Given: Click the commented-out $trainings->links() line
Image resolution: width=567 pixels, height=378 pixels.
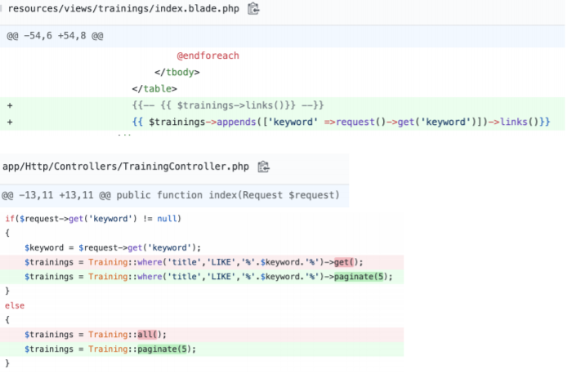Looking at the screenshot, I should point(228,105).
